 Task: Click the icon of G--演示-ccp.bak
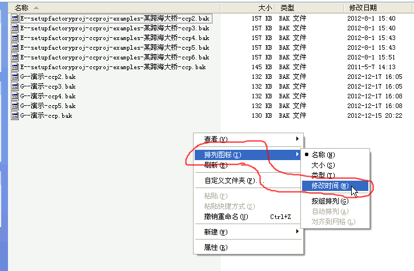tap(15, 115)
